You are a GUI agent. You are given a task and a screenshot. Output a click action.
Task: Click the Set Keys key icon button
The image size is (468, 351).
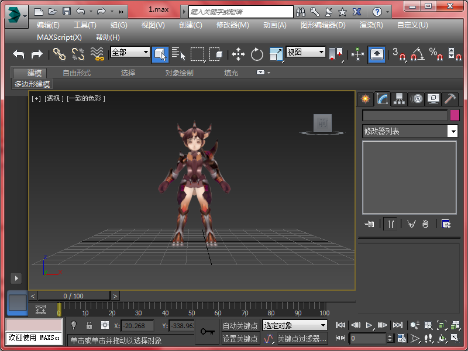(x=208, y=332)
